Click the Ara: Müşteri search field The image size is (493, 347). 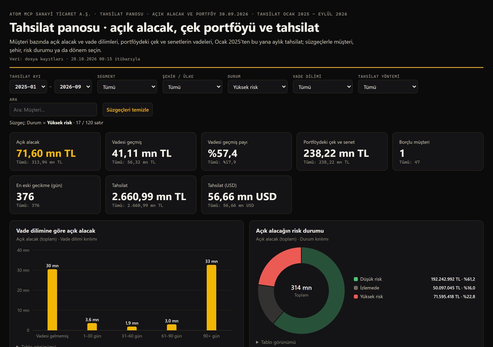pos(53,110)
